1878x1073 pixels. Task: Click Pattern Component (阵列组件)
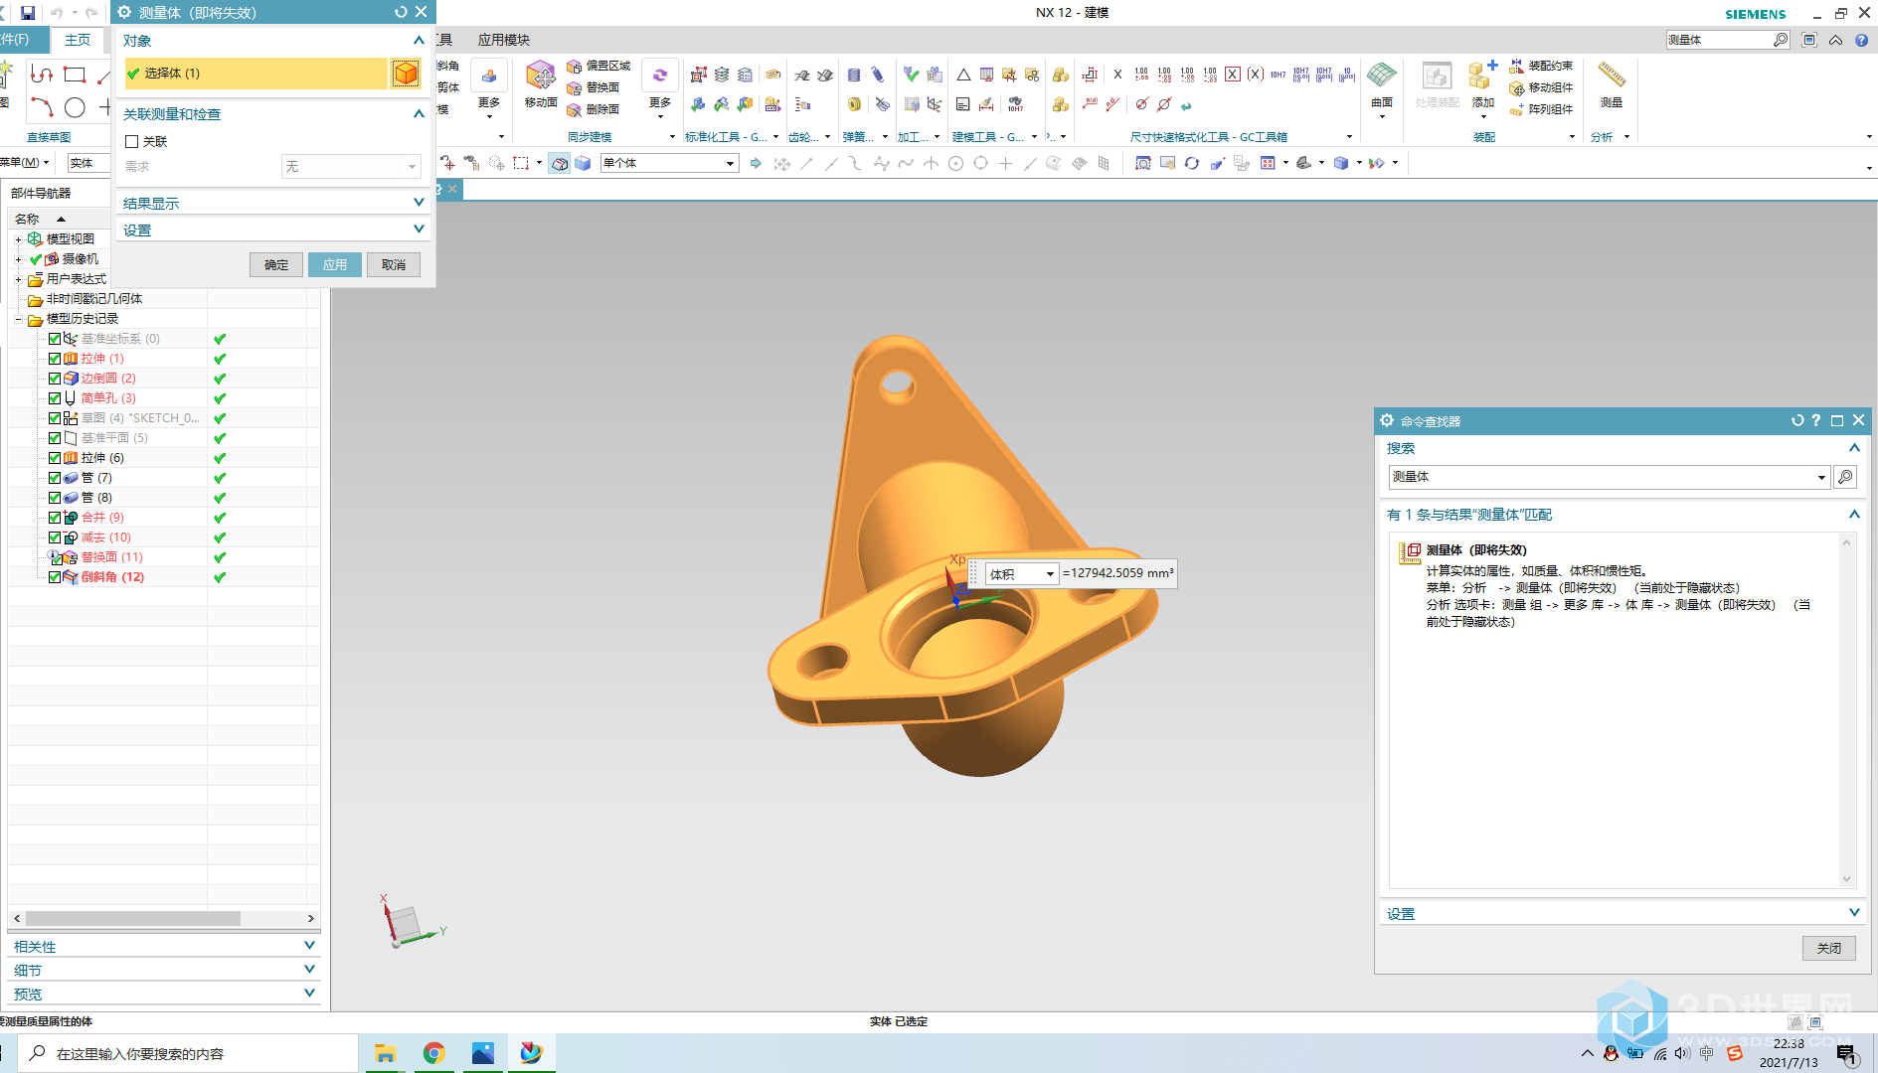tap(1541, 109)
